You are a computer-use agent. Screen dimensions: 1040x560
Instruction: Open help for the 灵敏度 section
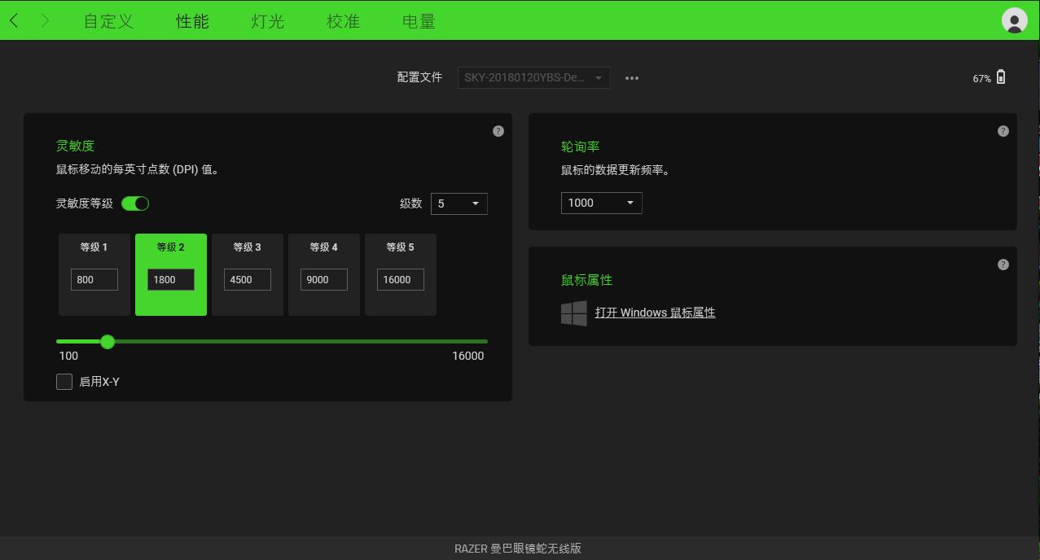[x=498, y=130]
